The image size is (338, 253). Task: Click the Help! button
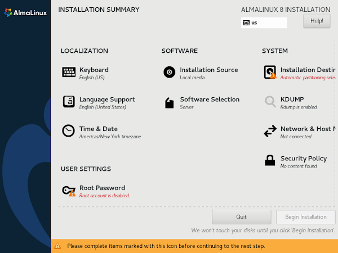317,21
